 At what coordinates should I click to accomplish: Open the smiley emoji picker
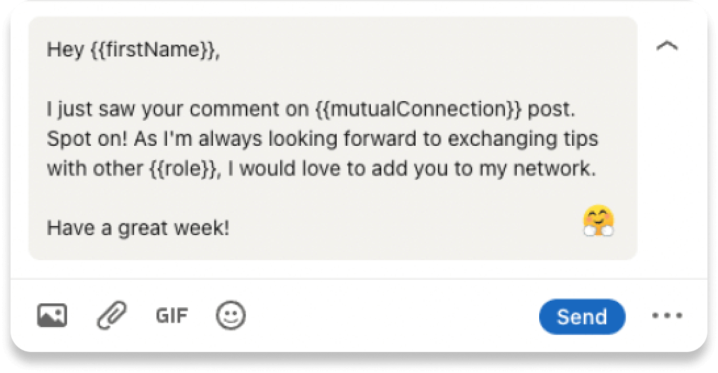click(x=231, y=317)
